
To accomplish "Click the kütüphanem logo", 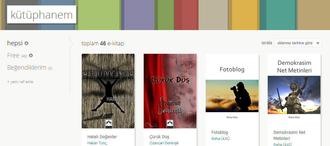I will (41, 14).
